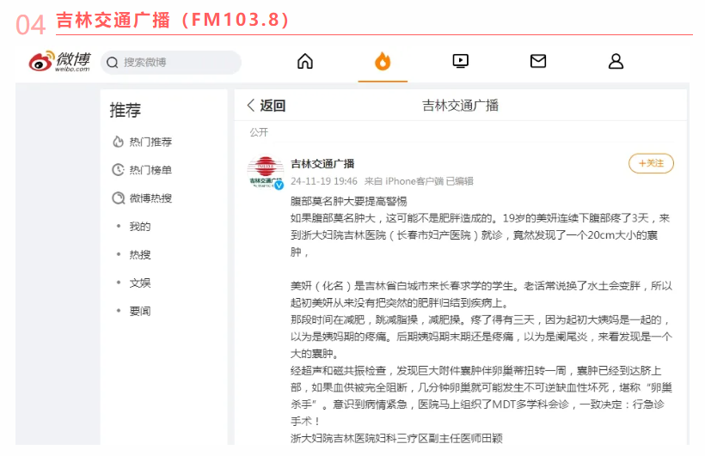Image resolution: width=705 pixels, height=456 pixels.
Task: Open the messages envelope icon
Action: 538,61
